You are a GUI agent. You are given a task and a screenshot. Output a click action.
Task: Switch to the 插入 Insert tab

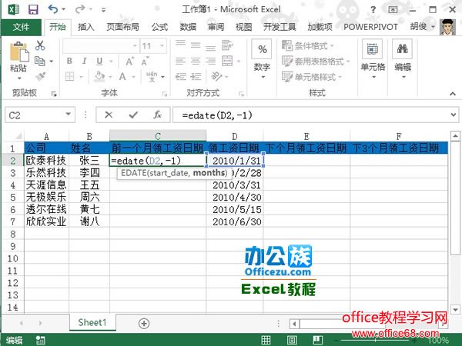pyautogui.click(x=85, y=27)
